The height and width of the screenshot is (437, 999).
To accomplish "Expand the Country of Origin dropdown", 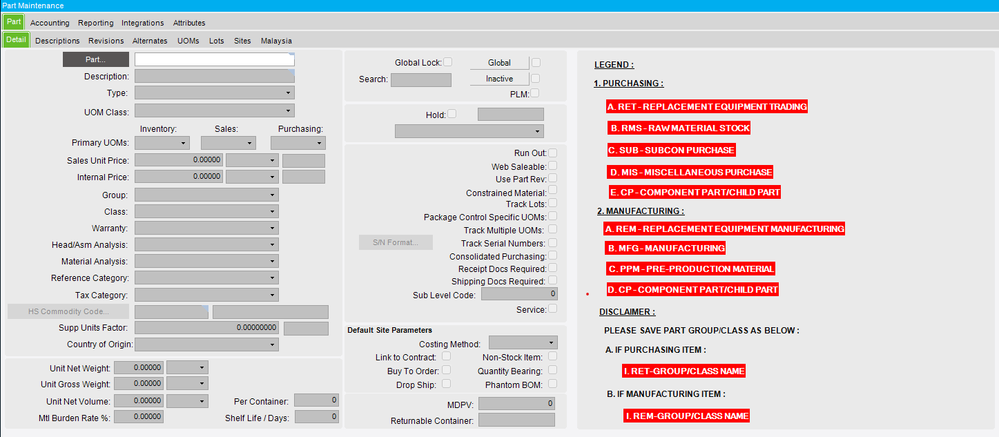I will click(207, 344).
